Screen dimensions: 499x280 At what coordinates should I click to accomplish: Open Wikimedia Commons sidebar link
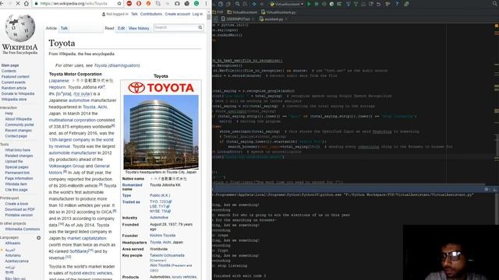(x=23, y=229)
